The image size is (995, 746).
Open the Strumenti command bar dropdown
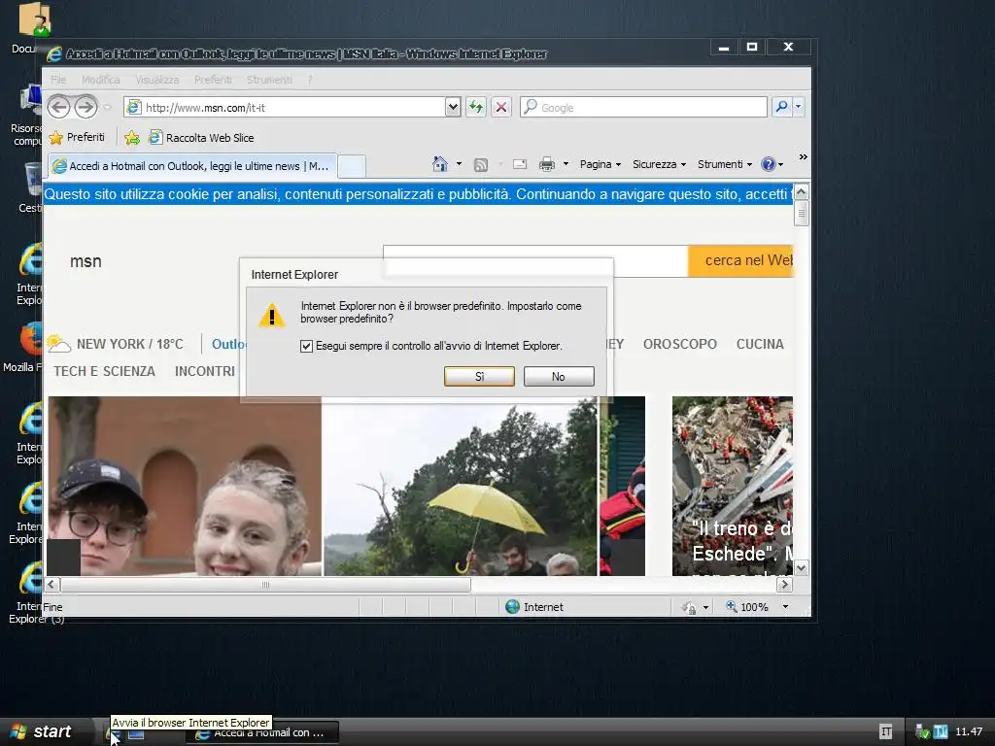click(725, 164)
